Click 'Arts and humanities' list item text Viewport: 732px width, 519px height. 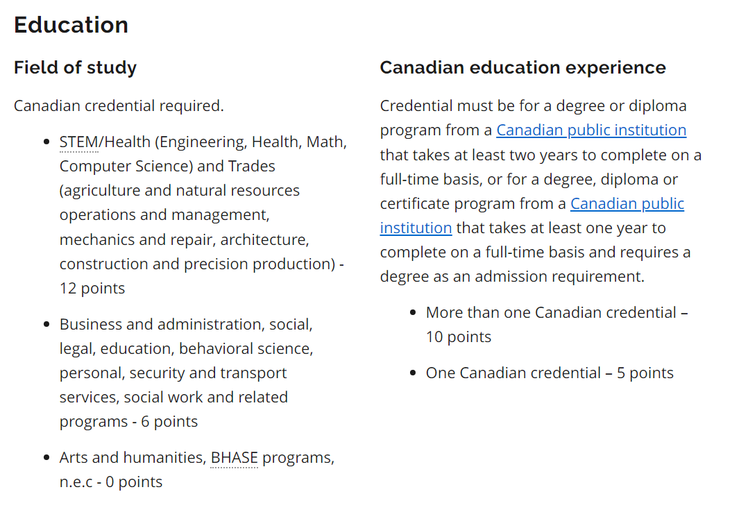pos(132,458)
